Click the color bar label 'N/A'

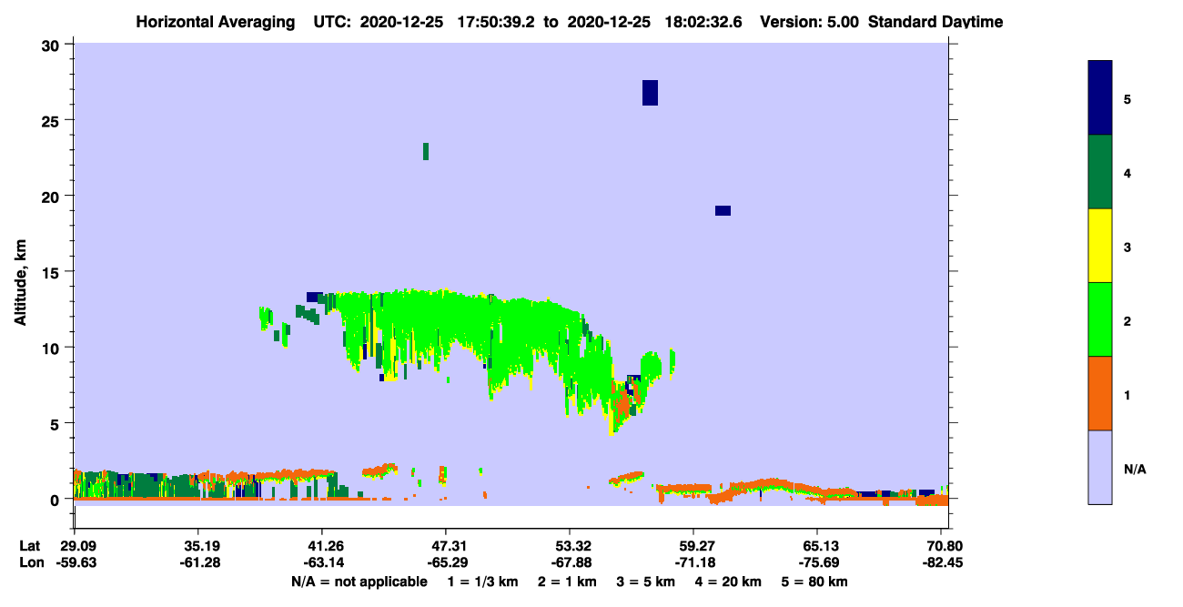click(x=1135, y=470)
